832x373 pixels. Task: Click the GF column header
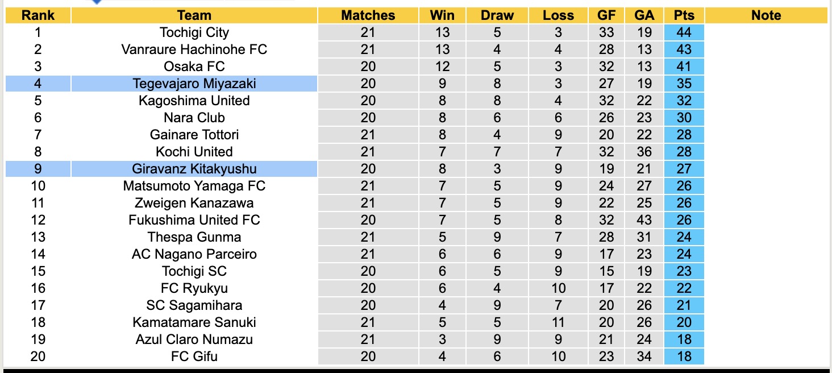coord(606,15)
